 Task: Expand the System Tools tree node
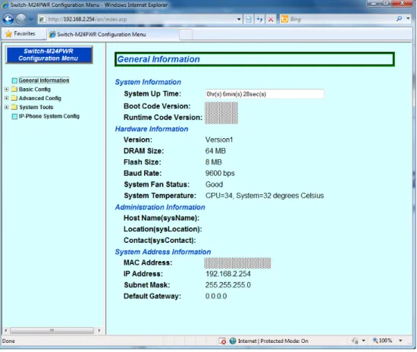(6, 107)
